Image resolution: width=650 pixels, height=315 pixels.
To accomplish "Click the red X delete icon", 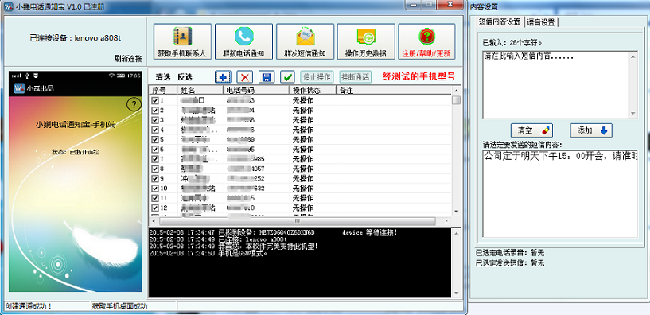I will 245,76.
